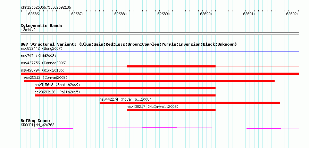
Task: Open the SRGAP1|NM_020762 gene label
Action: coord(37,125)
